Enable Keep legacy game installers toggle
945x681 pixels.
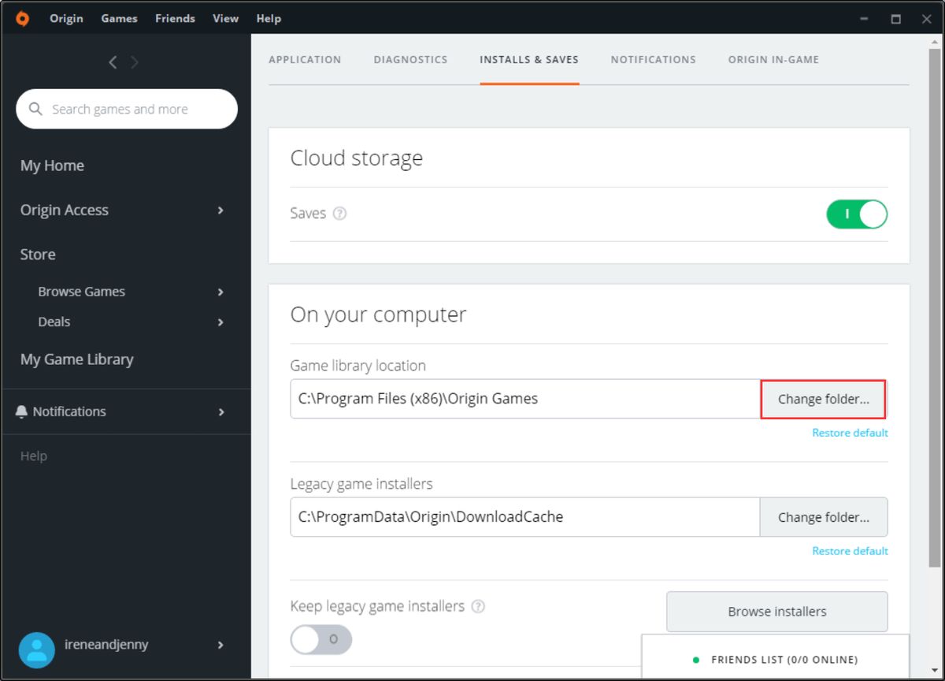click(321, 639)
